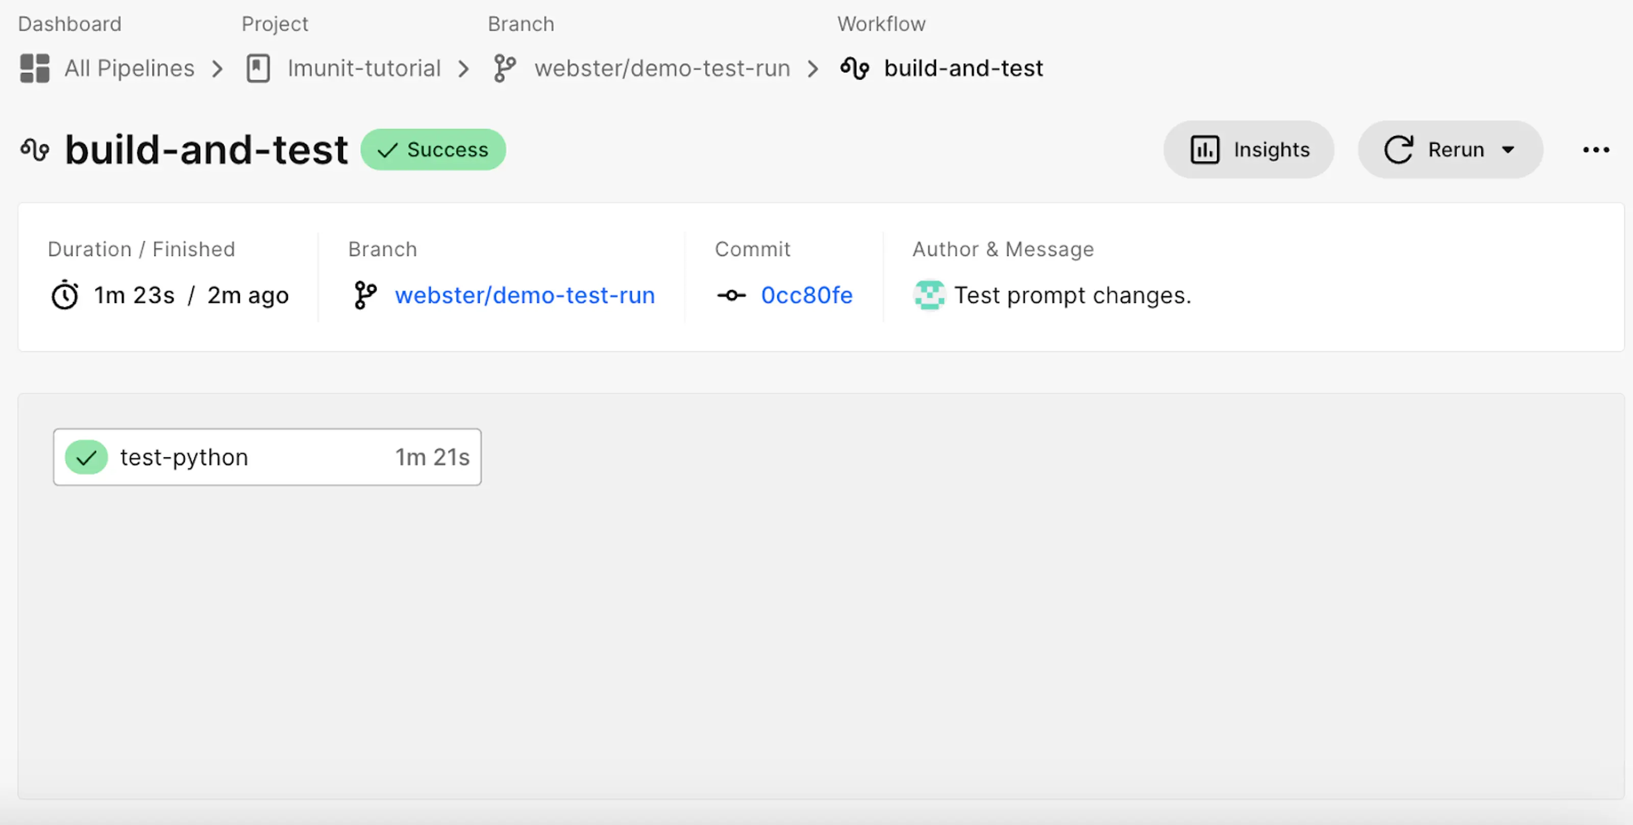Open the three-dot more actions menu

click(x=1595, y=150)
